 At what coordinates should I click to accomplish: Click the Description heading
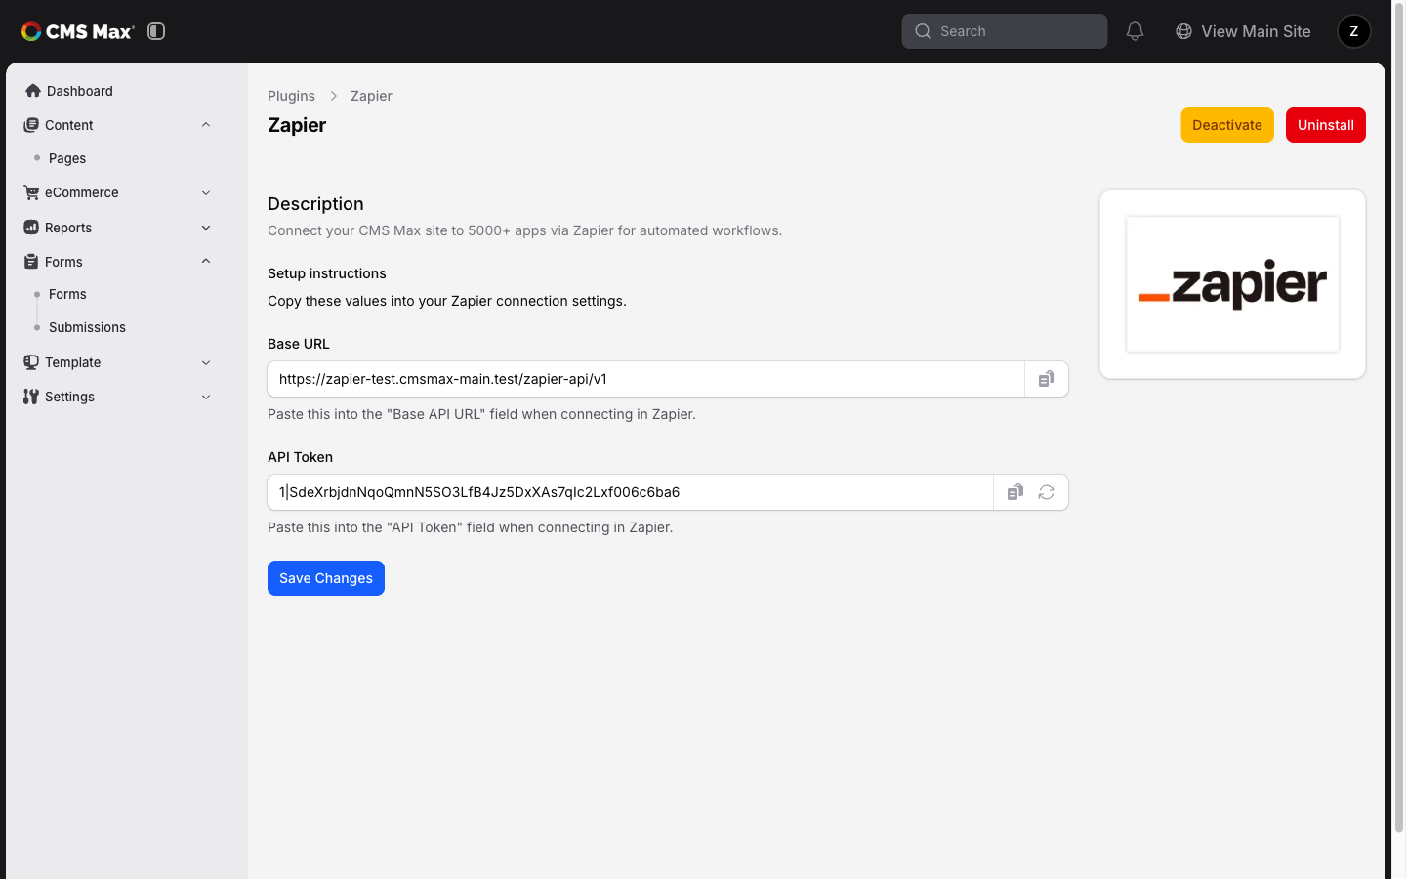click(x=315, y=204)
